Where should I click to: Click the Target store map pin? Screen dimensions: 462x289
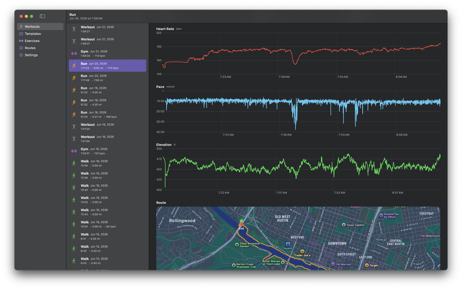click(367, 265)
